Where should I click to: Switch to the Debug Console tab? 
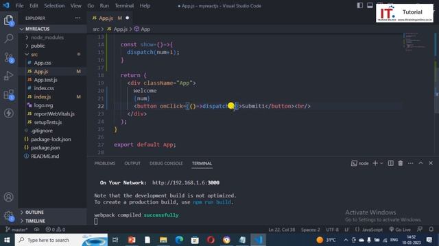click(166, 163)
